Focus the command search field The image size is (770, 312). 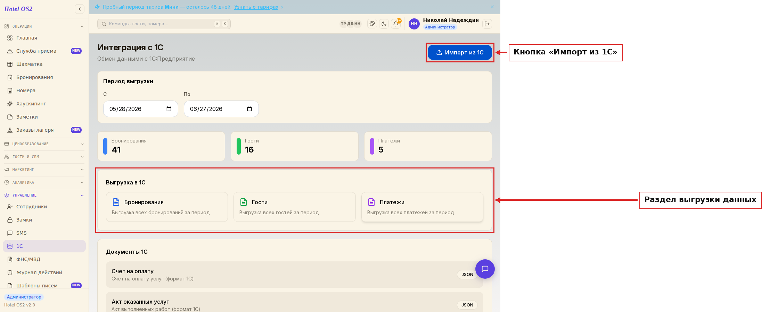pyautogui.click(x=164, y=24)
